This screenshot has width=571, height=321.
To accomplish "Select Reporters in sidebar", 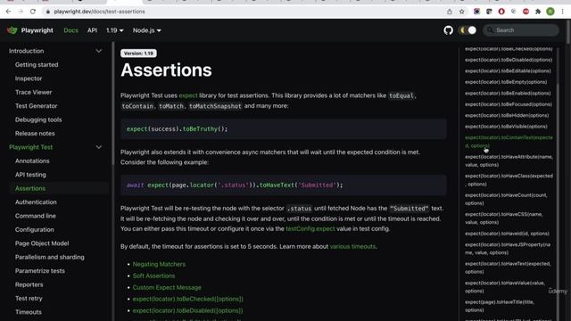I will 29,284.
